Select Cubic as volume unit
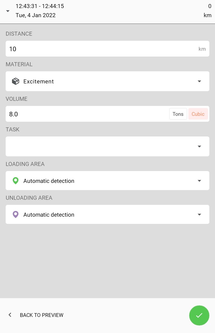Viewport: 215px width, 333px height. tap(198, 114)
